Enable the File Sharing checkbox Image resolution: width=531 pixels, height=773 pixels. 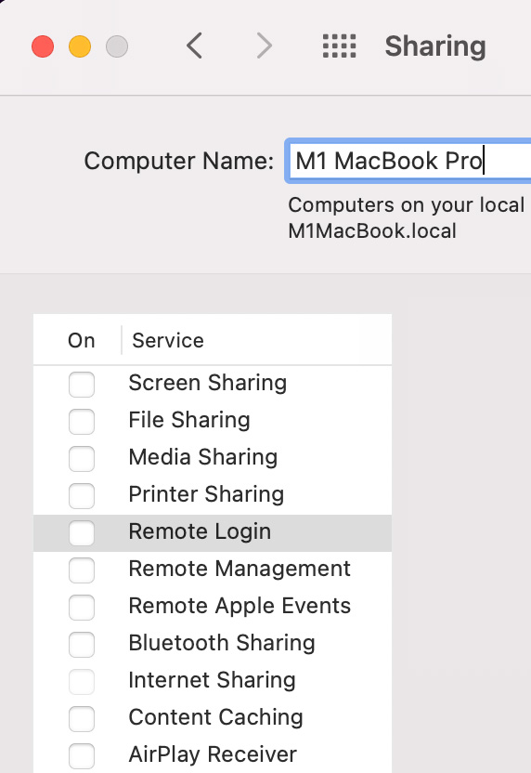(82, 422)
